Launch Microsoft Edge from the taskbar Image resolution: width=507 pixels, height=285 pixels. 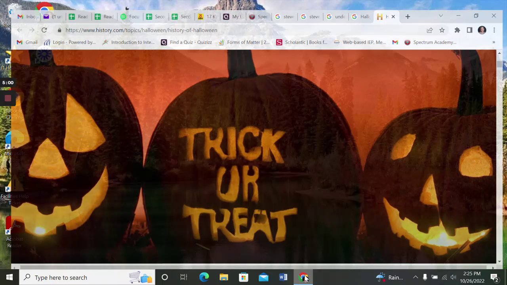204,277
